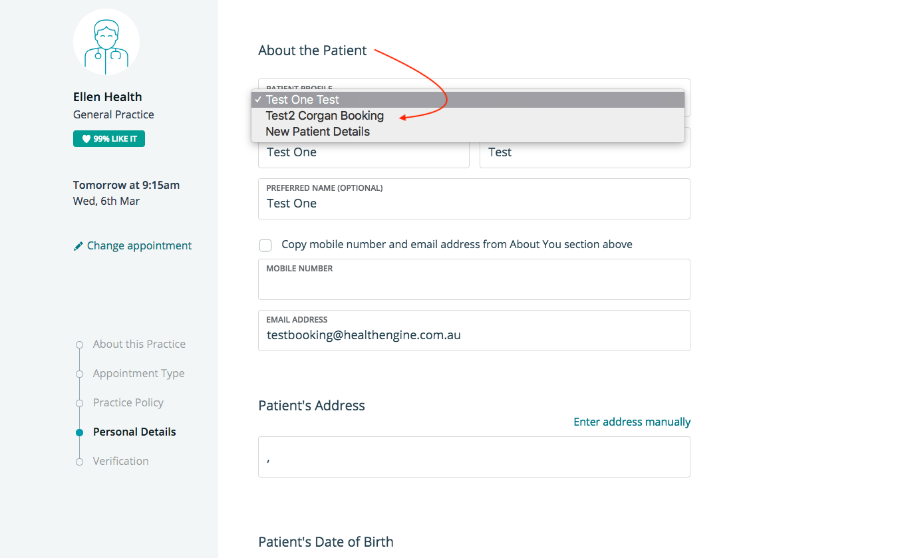Select the Test One Test profile option
Screen dimensions: 904x558
[x=303, y=100]
